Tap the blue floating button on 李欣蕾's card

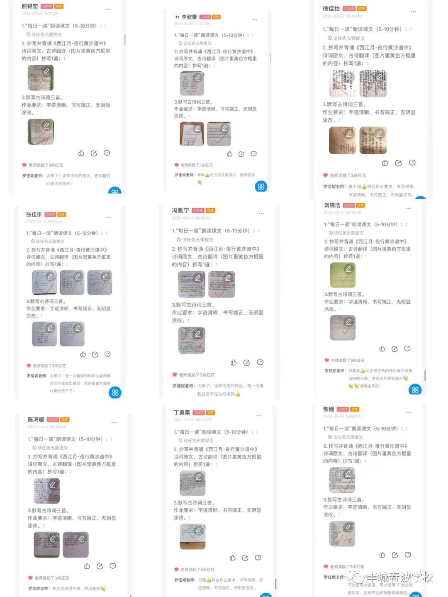[261, 187]
